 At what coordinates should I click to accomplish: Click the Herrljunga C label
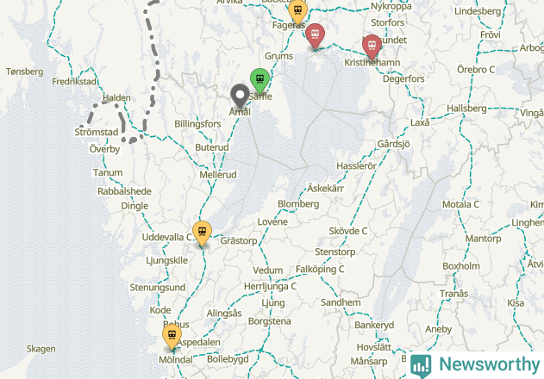click(x=270, y=287)
